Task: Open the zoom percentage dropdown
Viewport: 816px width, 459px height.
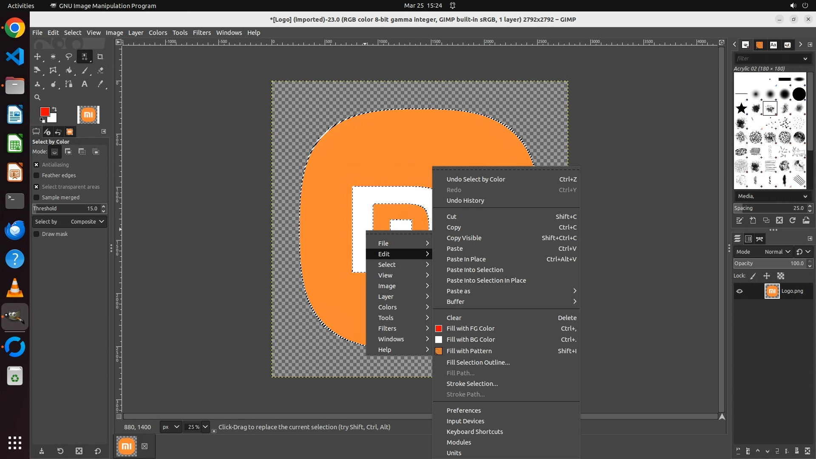Action: [x=205, y=427]
